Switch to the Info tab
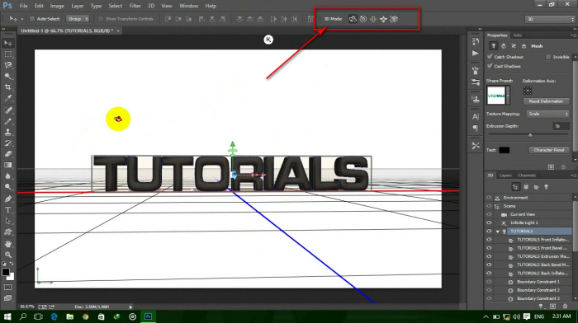Viewport: 578px width, 323px height. [518, 35]
